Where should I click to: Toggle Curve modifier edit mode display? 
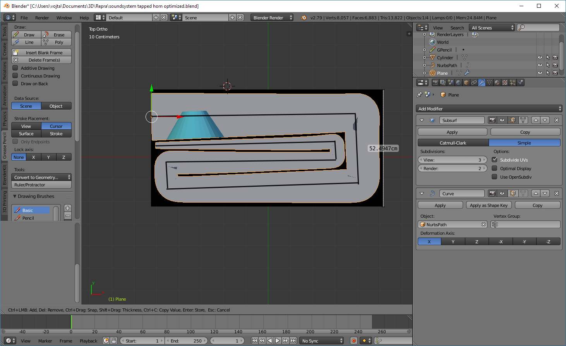(x=513, y=193)
